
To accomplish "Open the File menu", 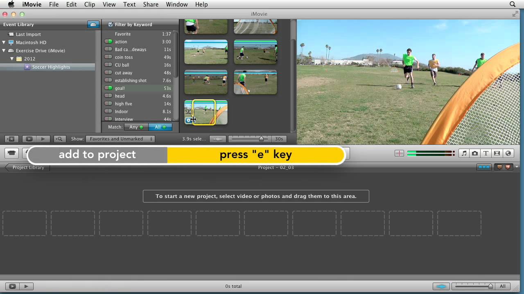I will point(54,4).
